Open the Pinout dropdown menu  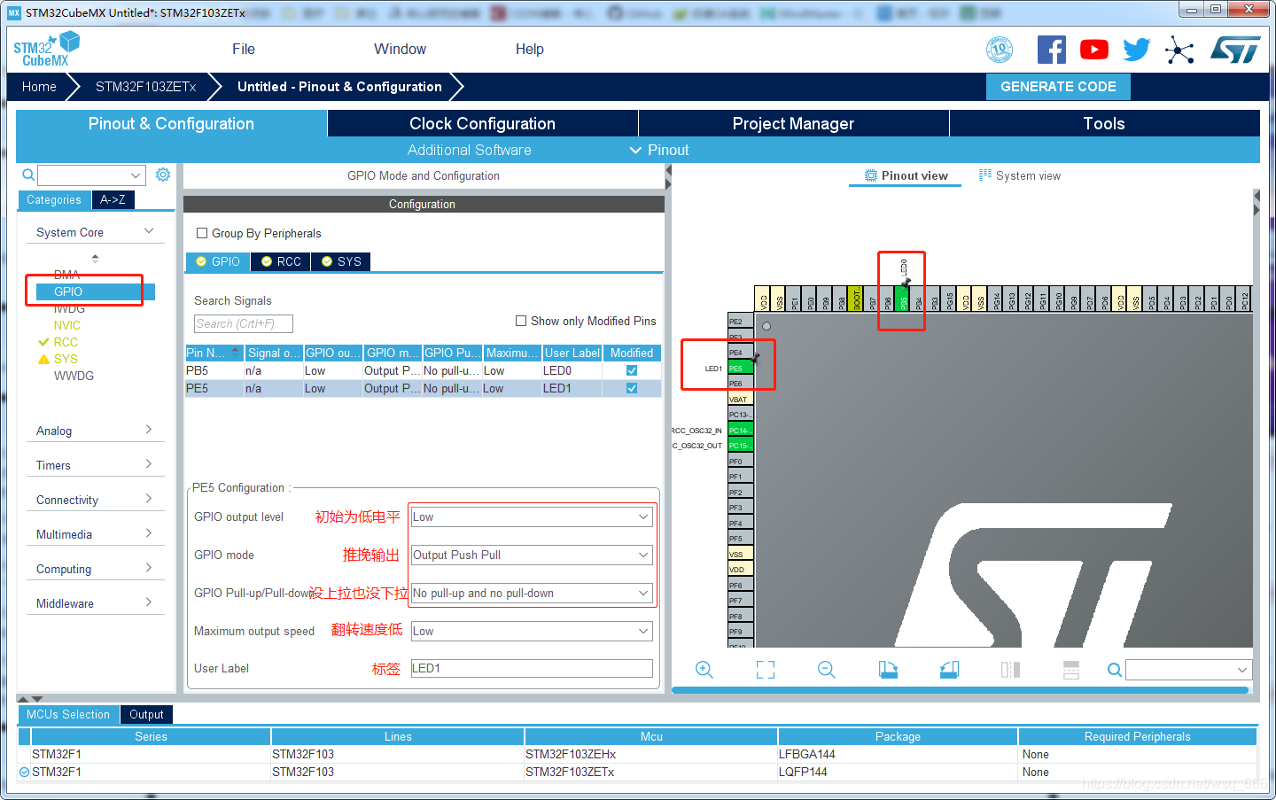(659, 150)
